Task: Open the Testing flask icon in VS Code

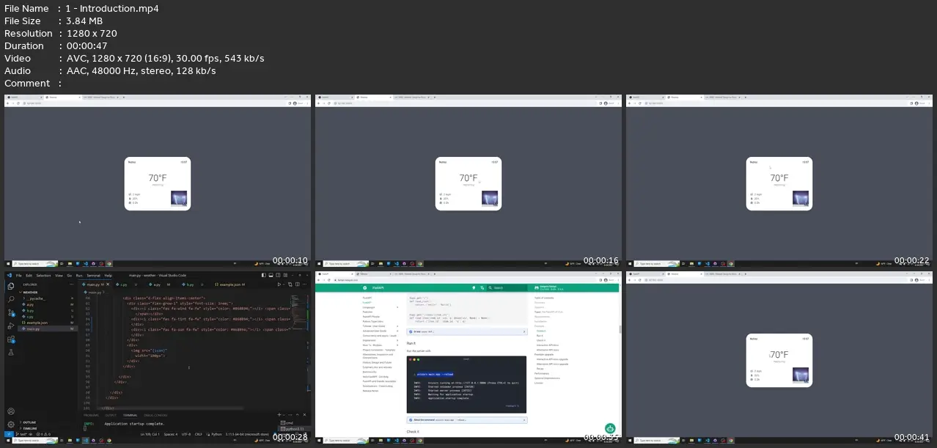Action: coord(11,353)
